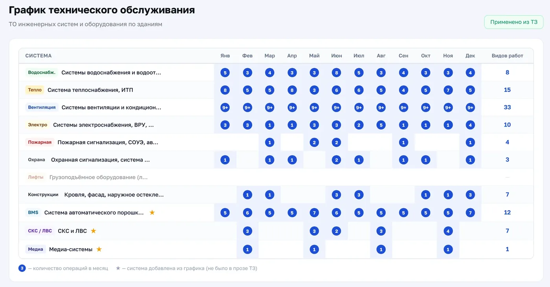Click the January badge for Водоснабж. row
Viewport: 550px width, 287px height.
[x=225, y=73]
